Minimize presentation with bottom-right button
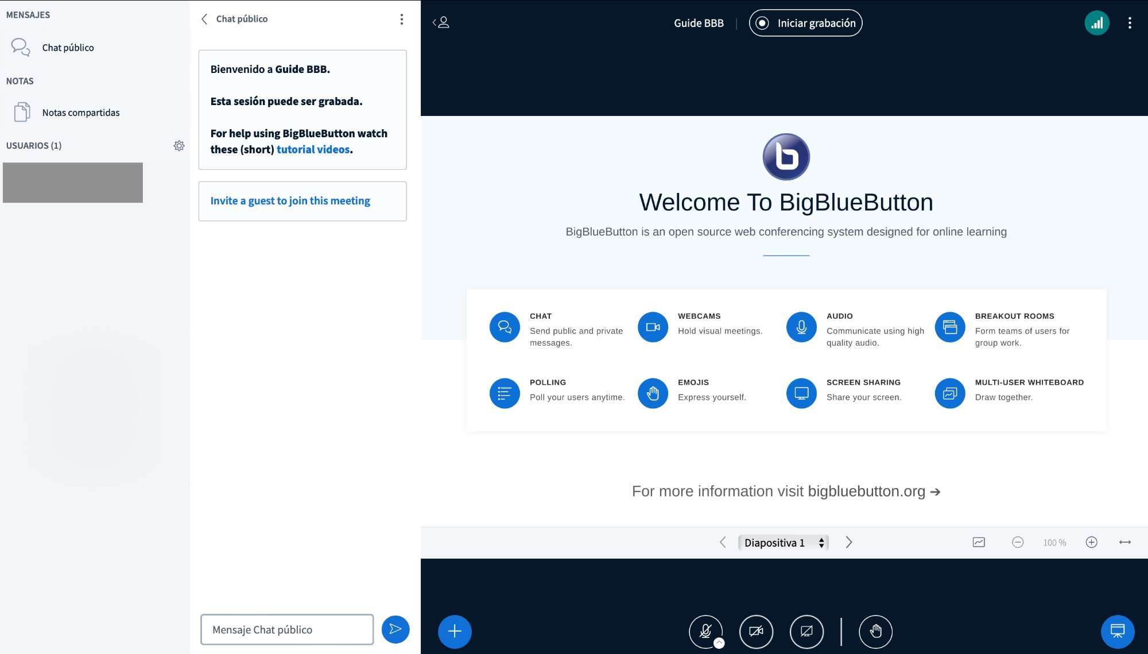Viewport: 1148px width, 654px height. pos(1118,631)
